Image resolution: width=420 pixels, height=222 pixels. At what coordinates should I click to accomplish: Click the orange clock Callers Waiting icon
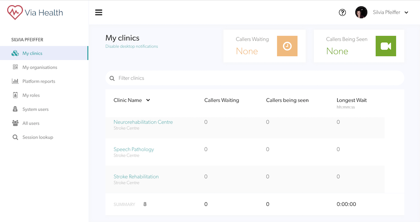click(287, 46)
